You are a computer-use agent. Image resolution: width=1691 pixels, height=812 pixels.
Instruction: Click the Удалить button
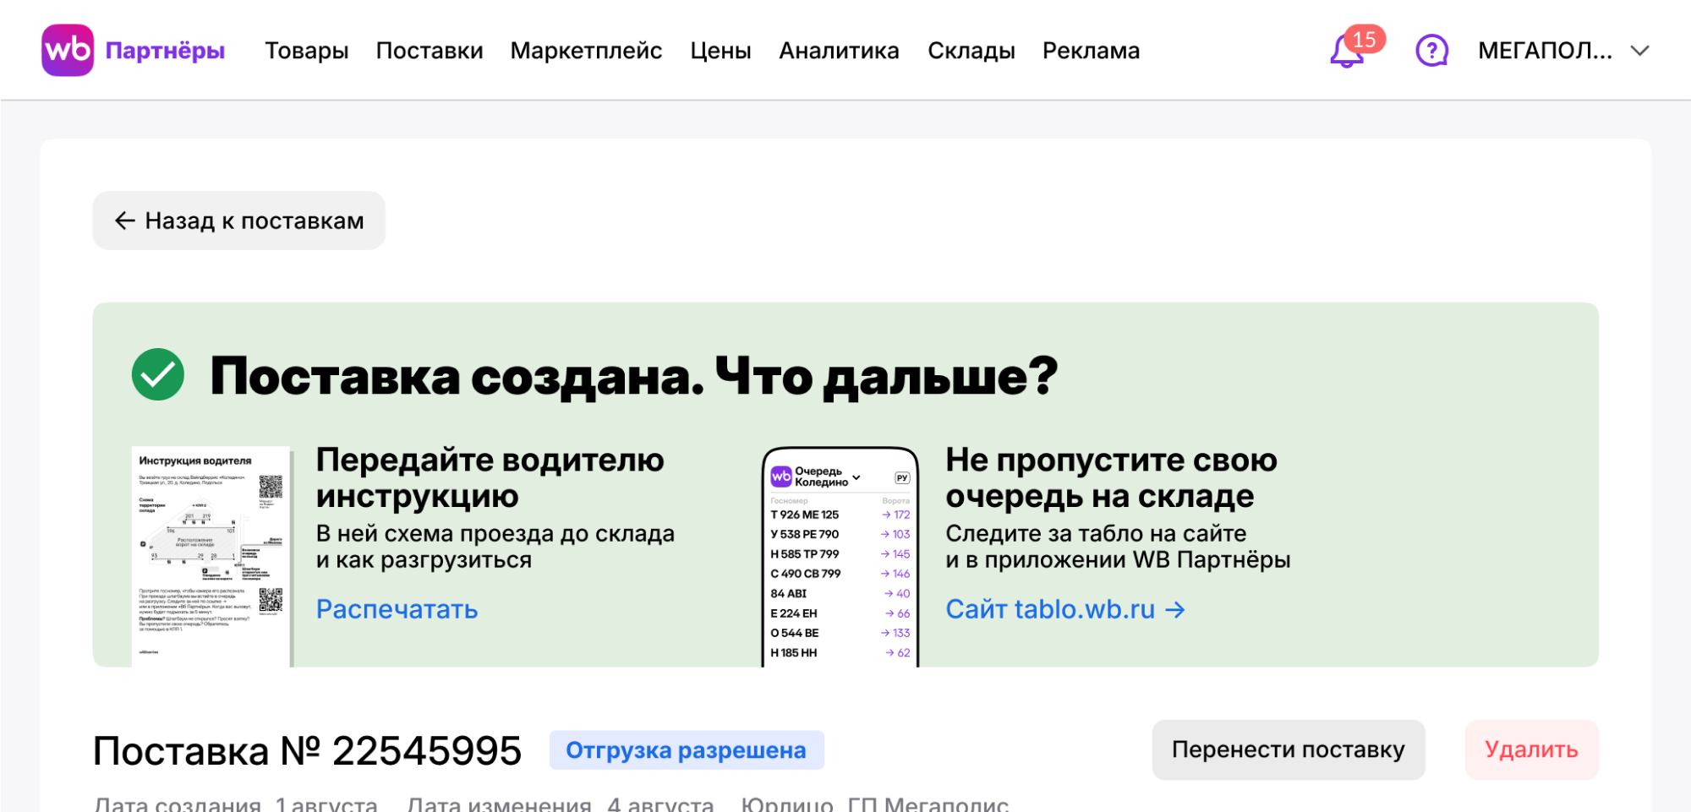(x=1531, y=749)
